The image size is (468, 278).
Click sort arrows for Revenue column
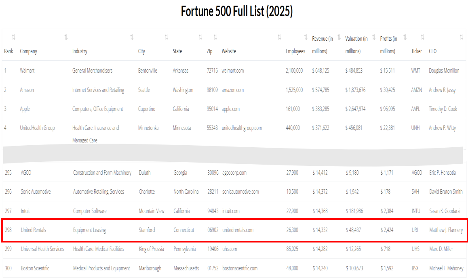(339, 37)
